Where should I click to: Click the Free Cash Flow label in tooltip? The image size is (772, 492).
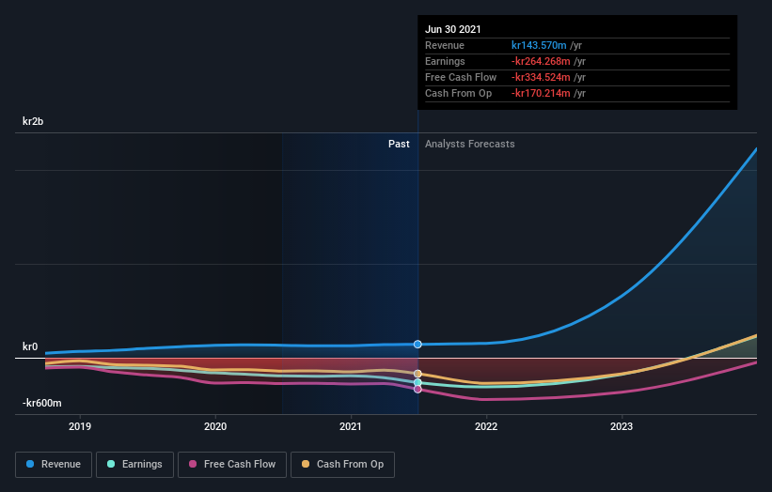[461, 77]
